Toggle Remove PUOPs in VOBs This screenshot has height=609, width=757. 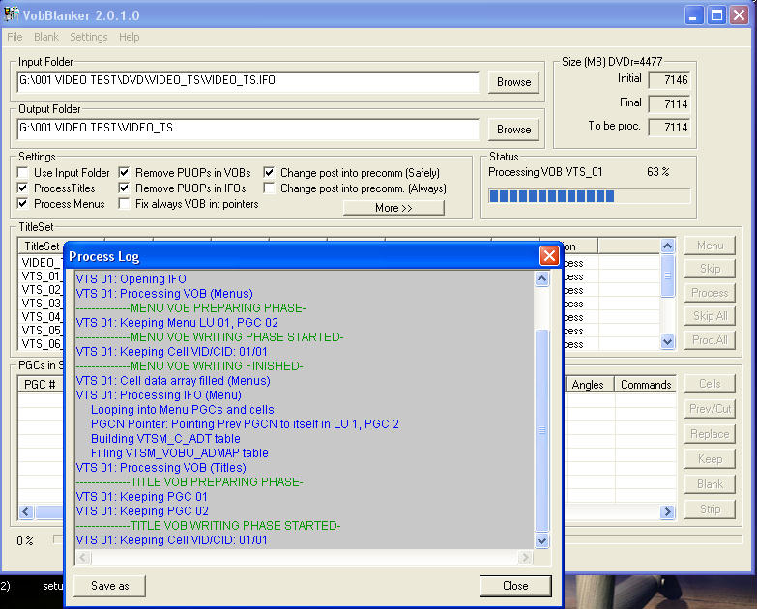point(124,172)
